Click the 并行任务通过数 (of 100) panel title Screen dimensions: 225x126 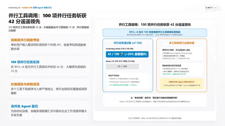128,43
